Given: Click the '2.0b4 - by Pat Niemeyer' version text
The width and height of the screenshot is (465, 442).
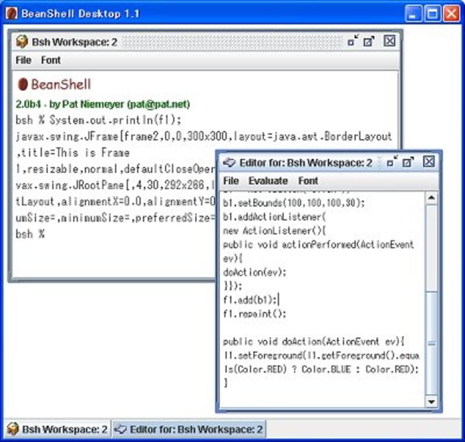Looking at the screenshot, I should [x=103, y=104].
